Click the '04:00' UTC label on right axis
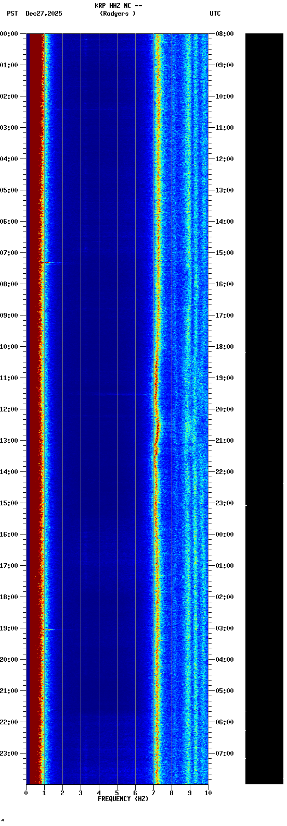The width and height of the screenshot is (287, 826). [225, 660]
